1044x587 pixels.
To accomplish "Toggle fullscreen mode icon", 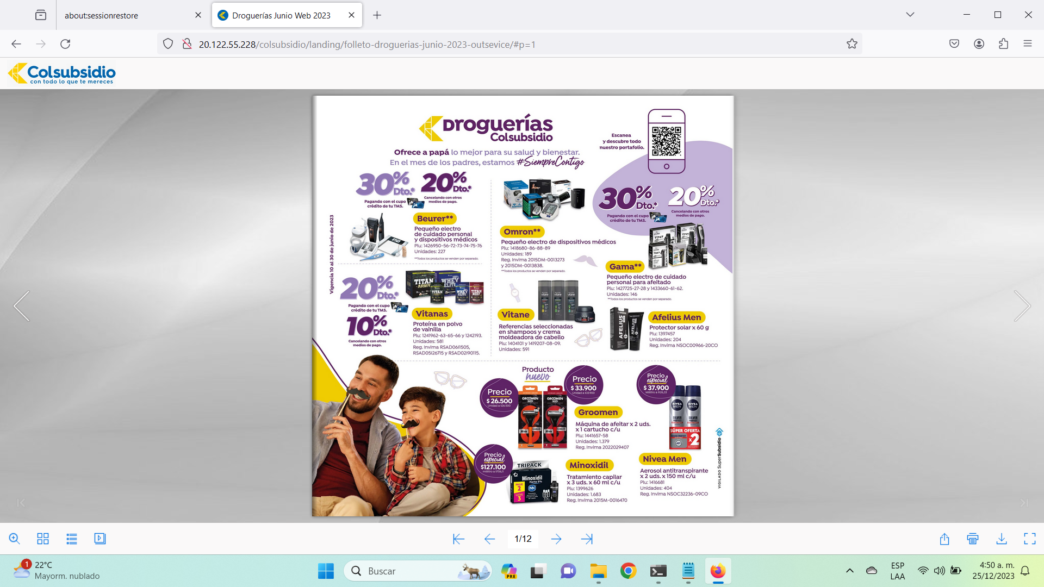I will [1030, 539].
